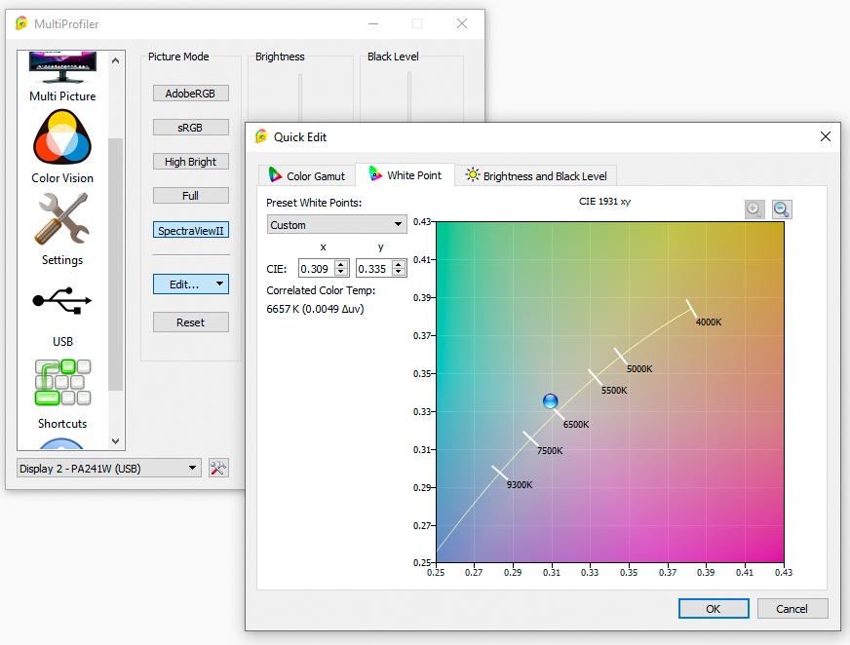Click the 4000K marker on the chart

coord(690,307)
